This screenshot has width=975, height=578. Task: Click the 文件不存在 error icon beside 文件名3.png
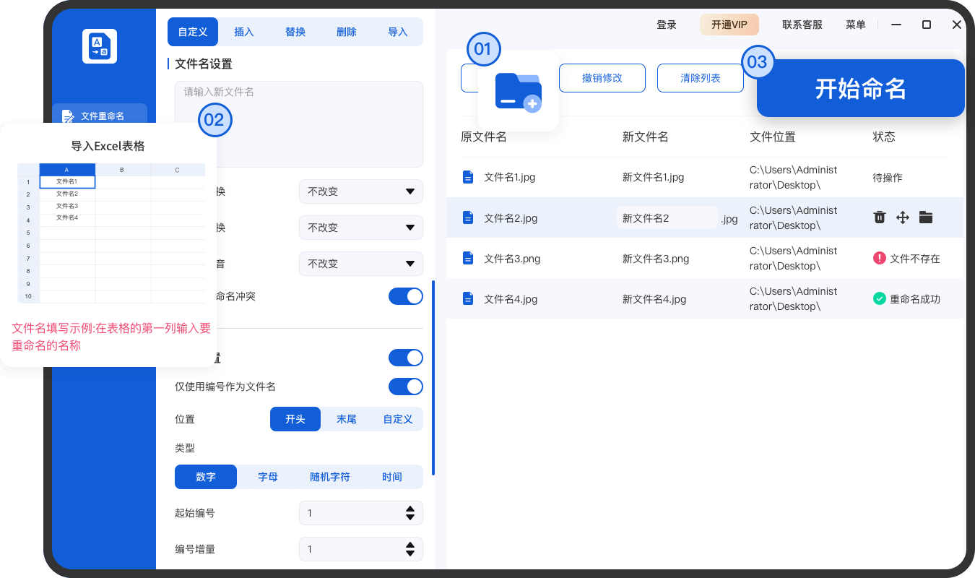[x=879, y=258]
